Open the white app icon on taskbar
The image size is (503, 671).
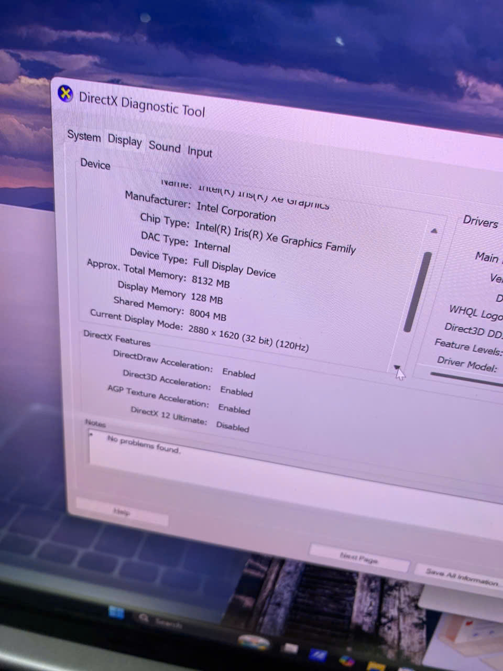tap(290, 649)
